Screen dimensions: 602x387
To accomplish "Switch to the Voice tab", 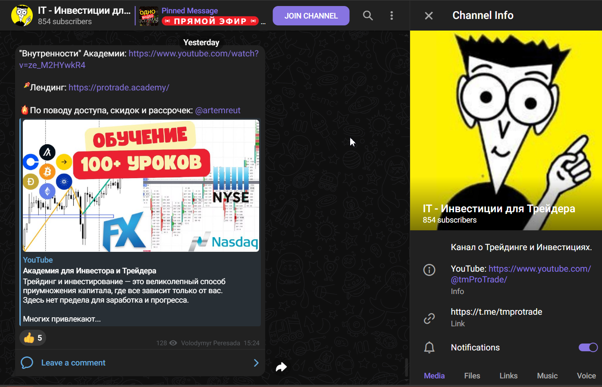I will 586,376.
